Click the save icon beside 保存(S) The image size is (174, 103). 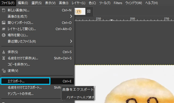coord(4,52)
